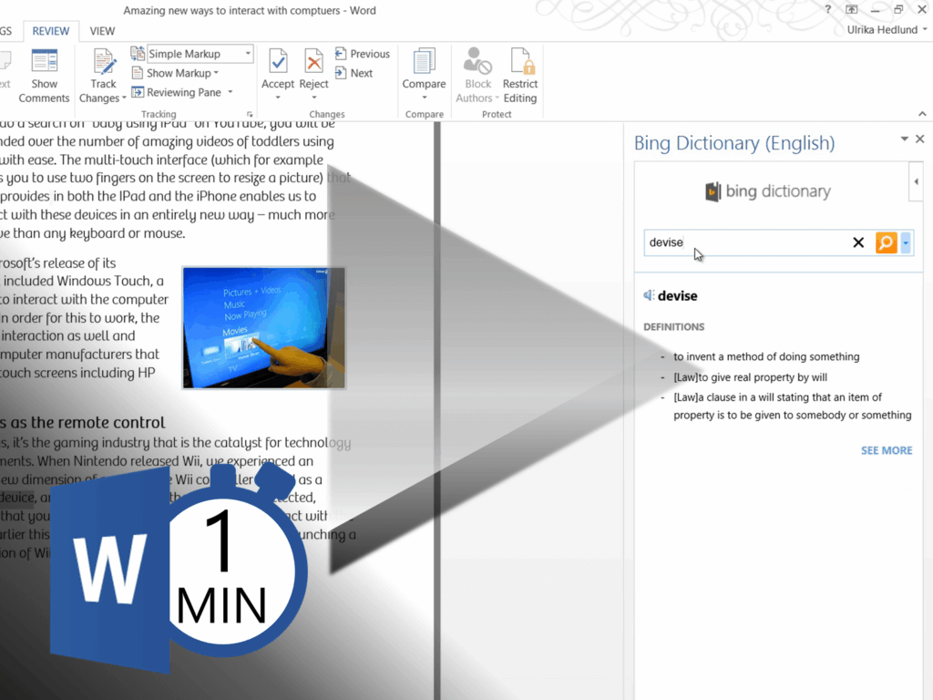Click the orange search magnifier button
This screenshot has height=700, width=933.
(886, 242)
